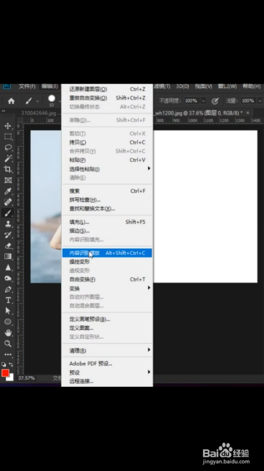Select the Rectangular Marquee tool
This screenshot has width=264, height=471.
pos(8,137)
